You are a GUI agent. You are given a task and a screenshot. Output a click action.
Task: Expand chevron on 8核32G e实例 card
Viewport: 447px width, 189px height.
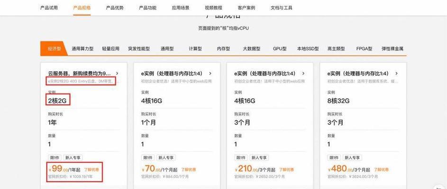pos(397,74)
